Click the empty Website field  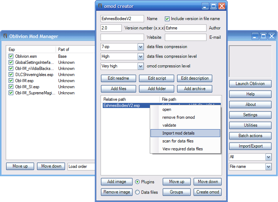122,37
